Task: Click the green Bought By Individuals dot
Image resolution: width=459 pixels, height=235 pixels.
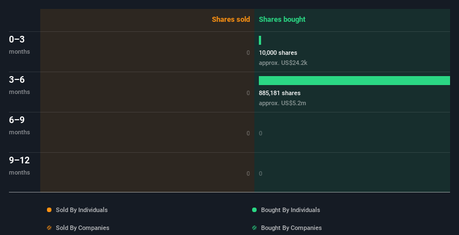Action: pos(254,210)
